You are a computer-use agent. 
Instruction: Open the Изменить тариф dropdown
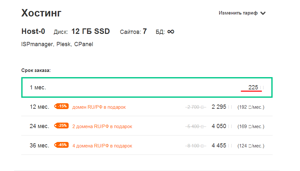[238, 13]
